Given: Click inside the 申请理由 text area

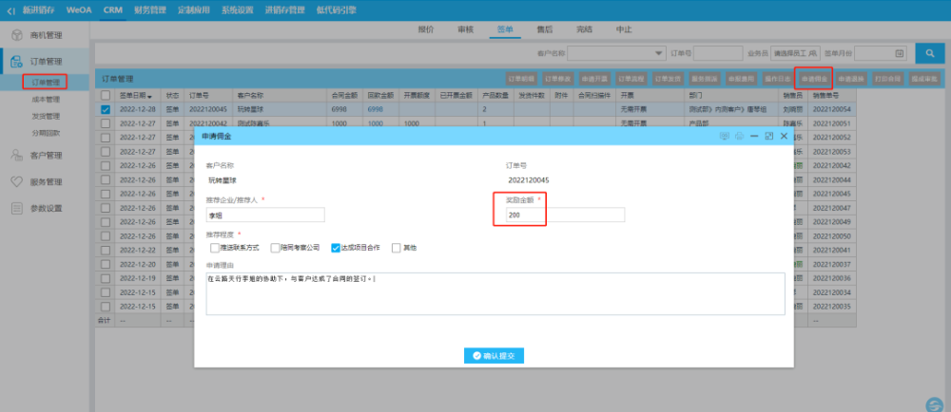Looking at the screenshot, I should [495, 293].
